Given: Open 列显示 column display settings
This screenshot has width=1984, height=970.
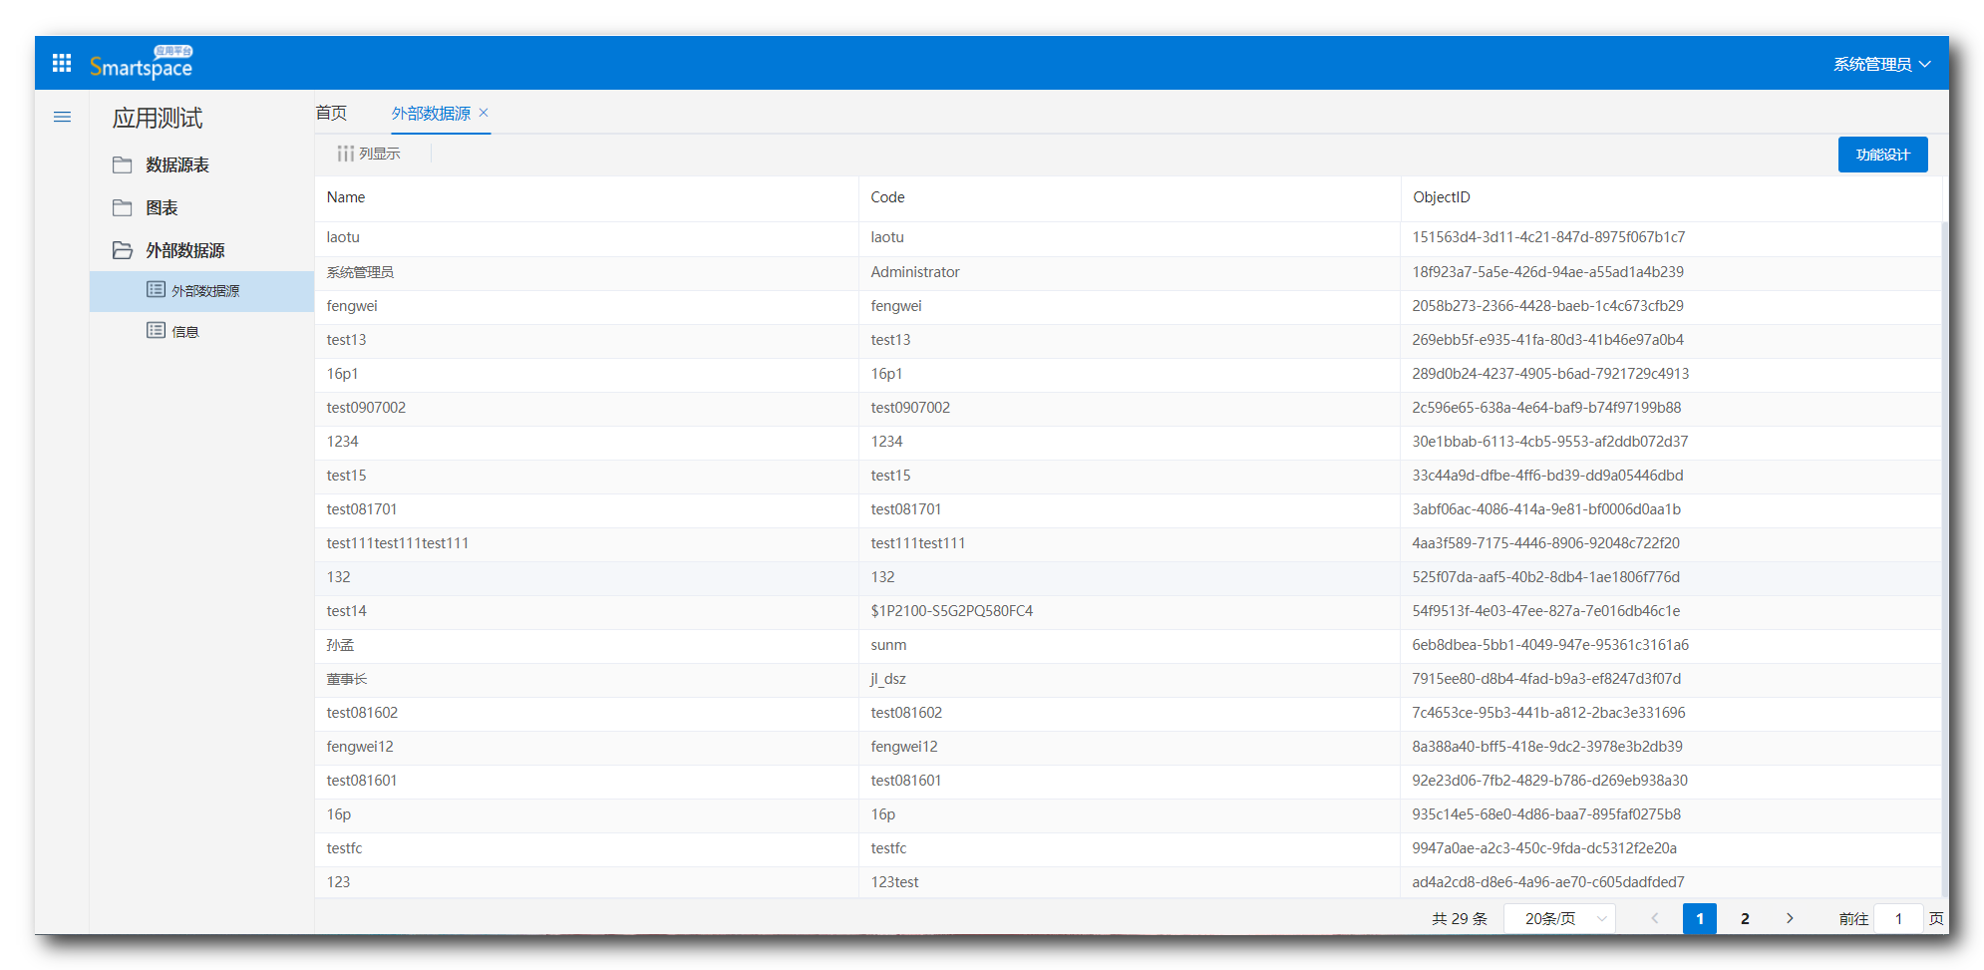Looking at the screenshot, I should click(369, 154).
